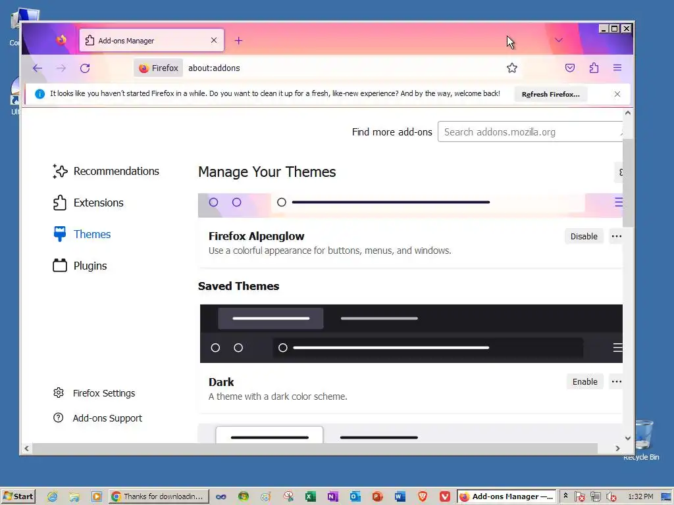Click the horizontal scrollbar left arrow

click(x=26, y=448)
